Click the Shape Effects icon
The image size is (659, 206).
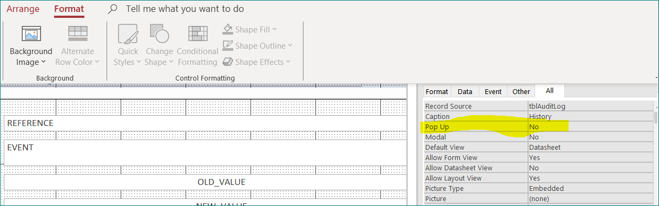(228, 62)
